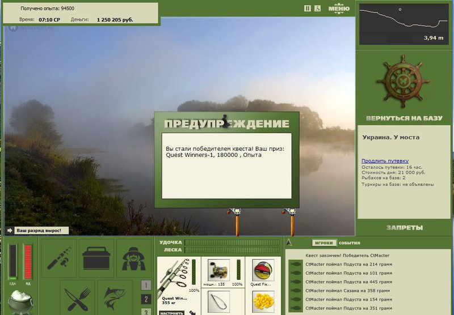454x315 pixels.
Task: Click the red health level bar
Action: 28,262
